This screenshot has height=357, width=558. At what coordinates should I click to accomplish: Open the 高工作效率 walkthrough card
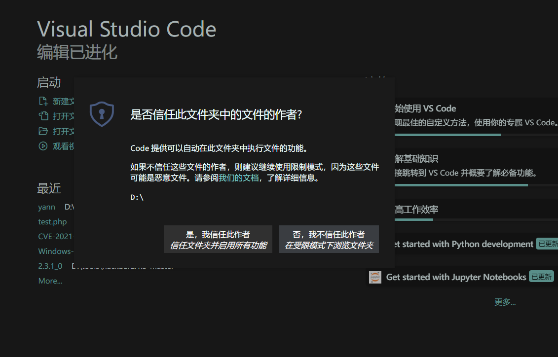click(x=476, y=210)
